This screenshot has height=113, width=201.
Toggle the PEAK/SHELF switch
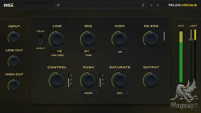point(41,39)
